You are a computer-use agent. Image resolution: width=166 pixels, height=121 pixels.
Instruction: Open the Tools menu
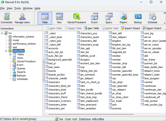pos(17,8)
